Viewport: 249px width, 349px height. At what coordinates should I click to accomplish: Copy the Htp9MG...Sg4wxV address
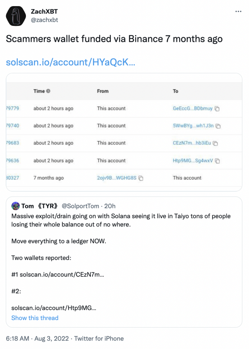(x=217, y=161)
